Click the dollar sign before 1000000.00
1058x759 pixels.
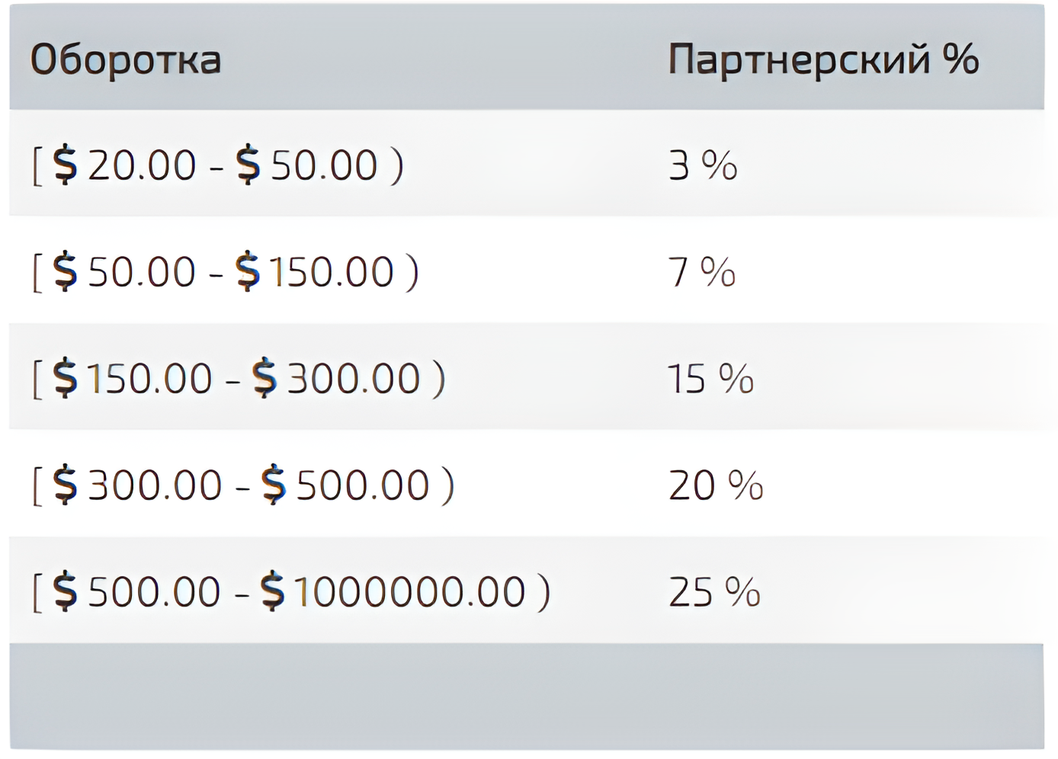273,591
